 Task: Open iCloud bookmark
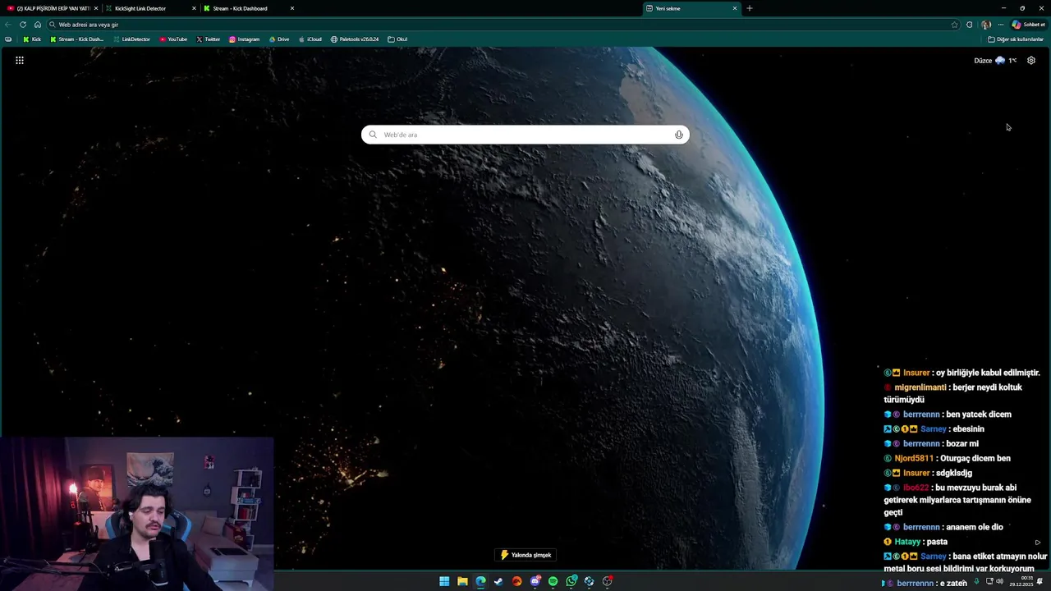click(310, 39)
